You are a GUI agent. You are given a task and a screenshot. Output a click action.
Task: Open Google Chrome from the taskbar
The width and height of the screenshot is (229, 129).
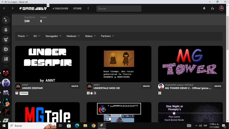tap(93, 126)
